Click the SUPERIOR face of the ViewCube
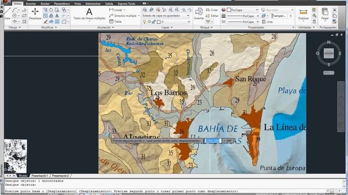 coord(328,53)
